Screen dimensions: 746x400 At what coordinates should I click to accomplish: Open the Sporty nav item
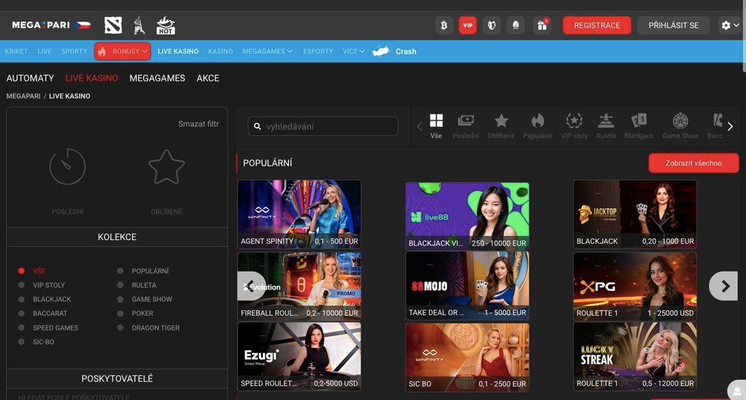[x=74, y=51]
